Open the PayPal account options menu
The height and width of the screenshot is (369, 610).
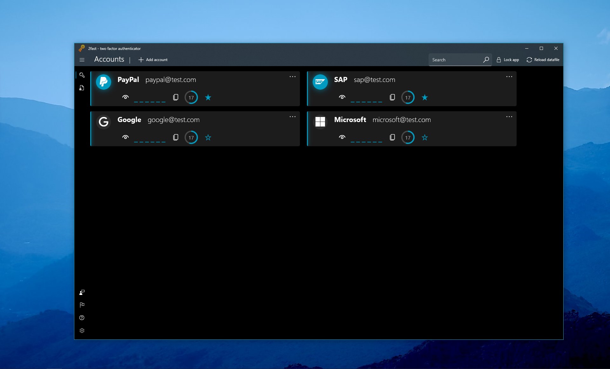292,77
